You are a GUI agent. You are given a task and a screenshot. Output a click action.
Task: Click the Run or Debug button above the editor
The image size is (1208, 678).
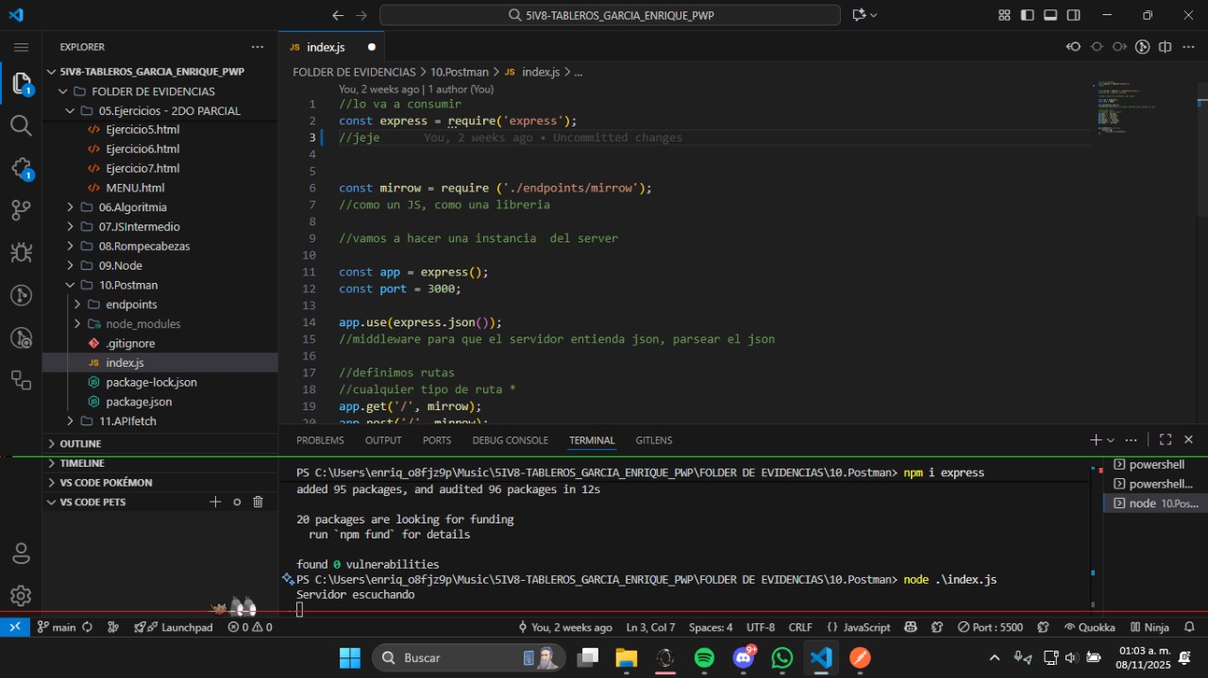pyautogui.click(x=1142, y=46)
